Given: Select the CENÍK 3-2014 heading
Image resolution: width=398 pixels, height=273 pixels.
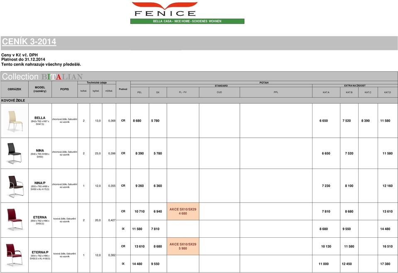Looking at the screenshot, I should pos(29,41).
